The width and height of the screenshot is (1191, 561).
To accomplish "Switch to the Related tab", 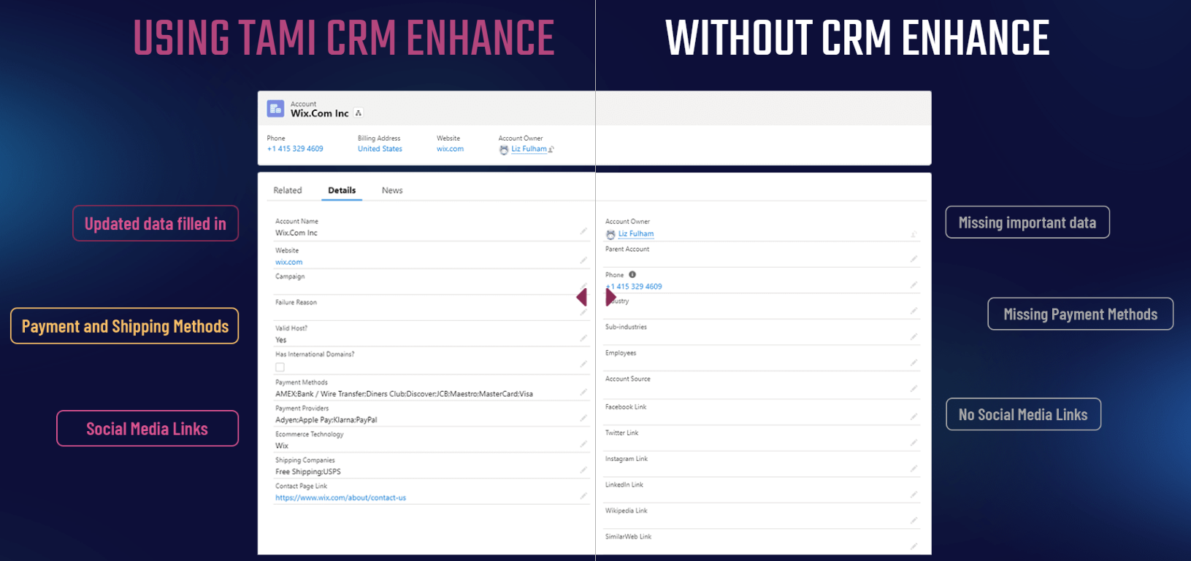I will [x=288, y=190].
